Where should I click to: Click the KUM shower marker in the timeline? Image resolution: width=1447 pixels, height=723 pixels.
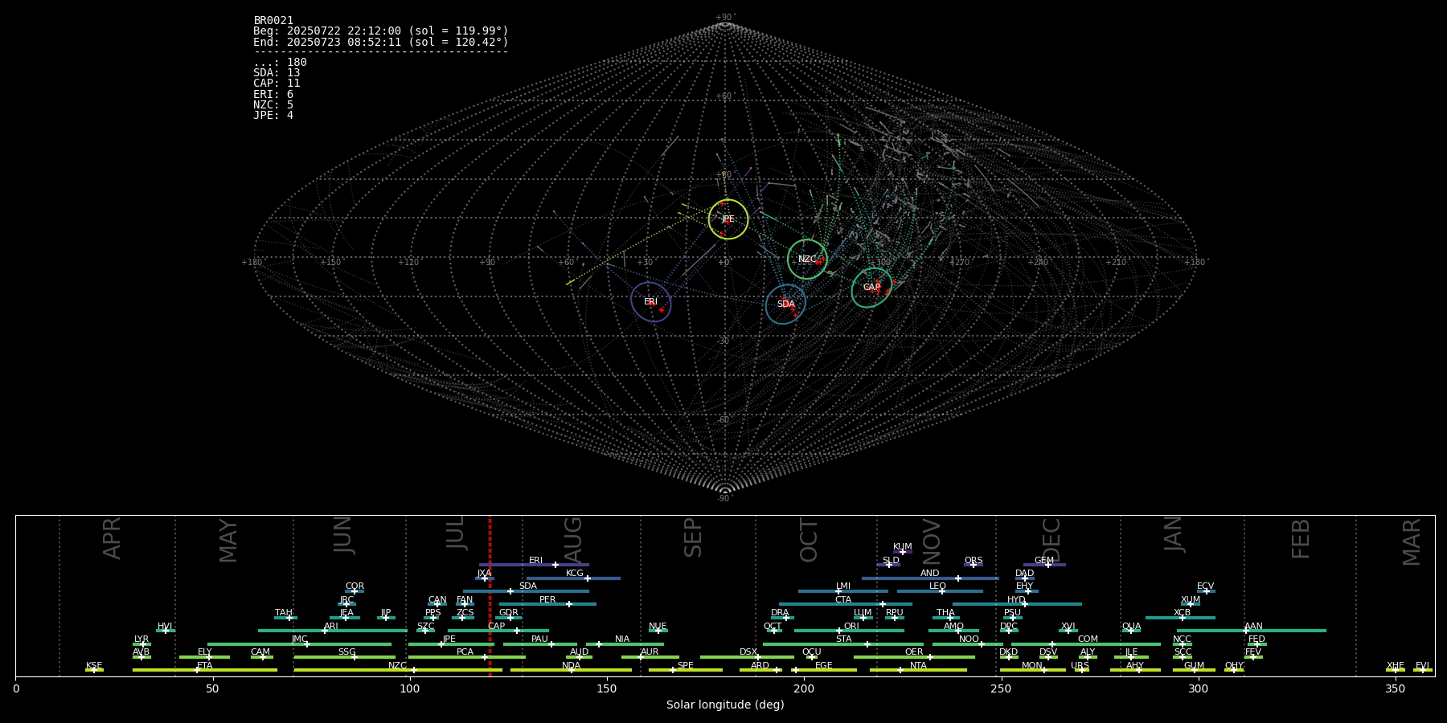(x=903, y=552)
